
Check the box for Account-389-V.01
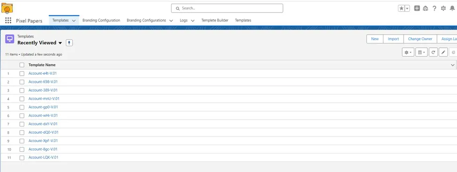[x=22, y=90]
